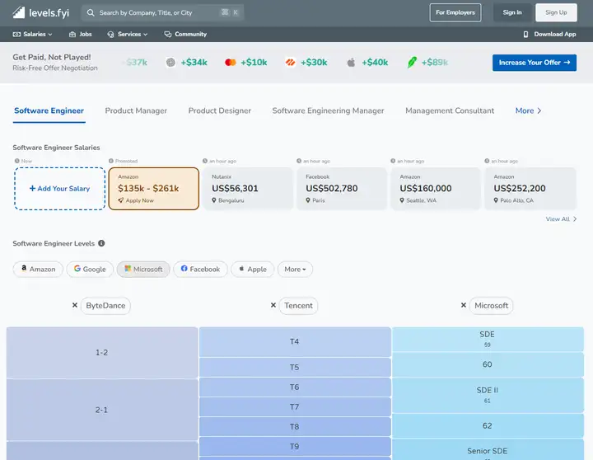Select ByteDance level 2-1 block
Image resolution: width=593 pixels, height=460 pixels.
(x=102, y=410)
